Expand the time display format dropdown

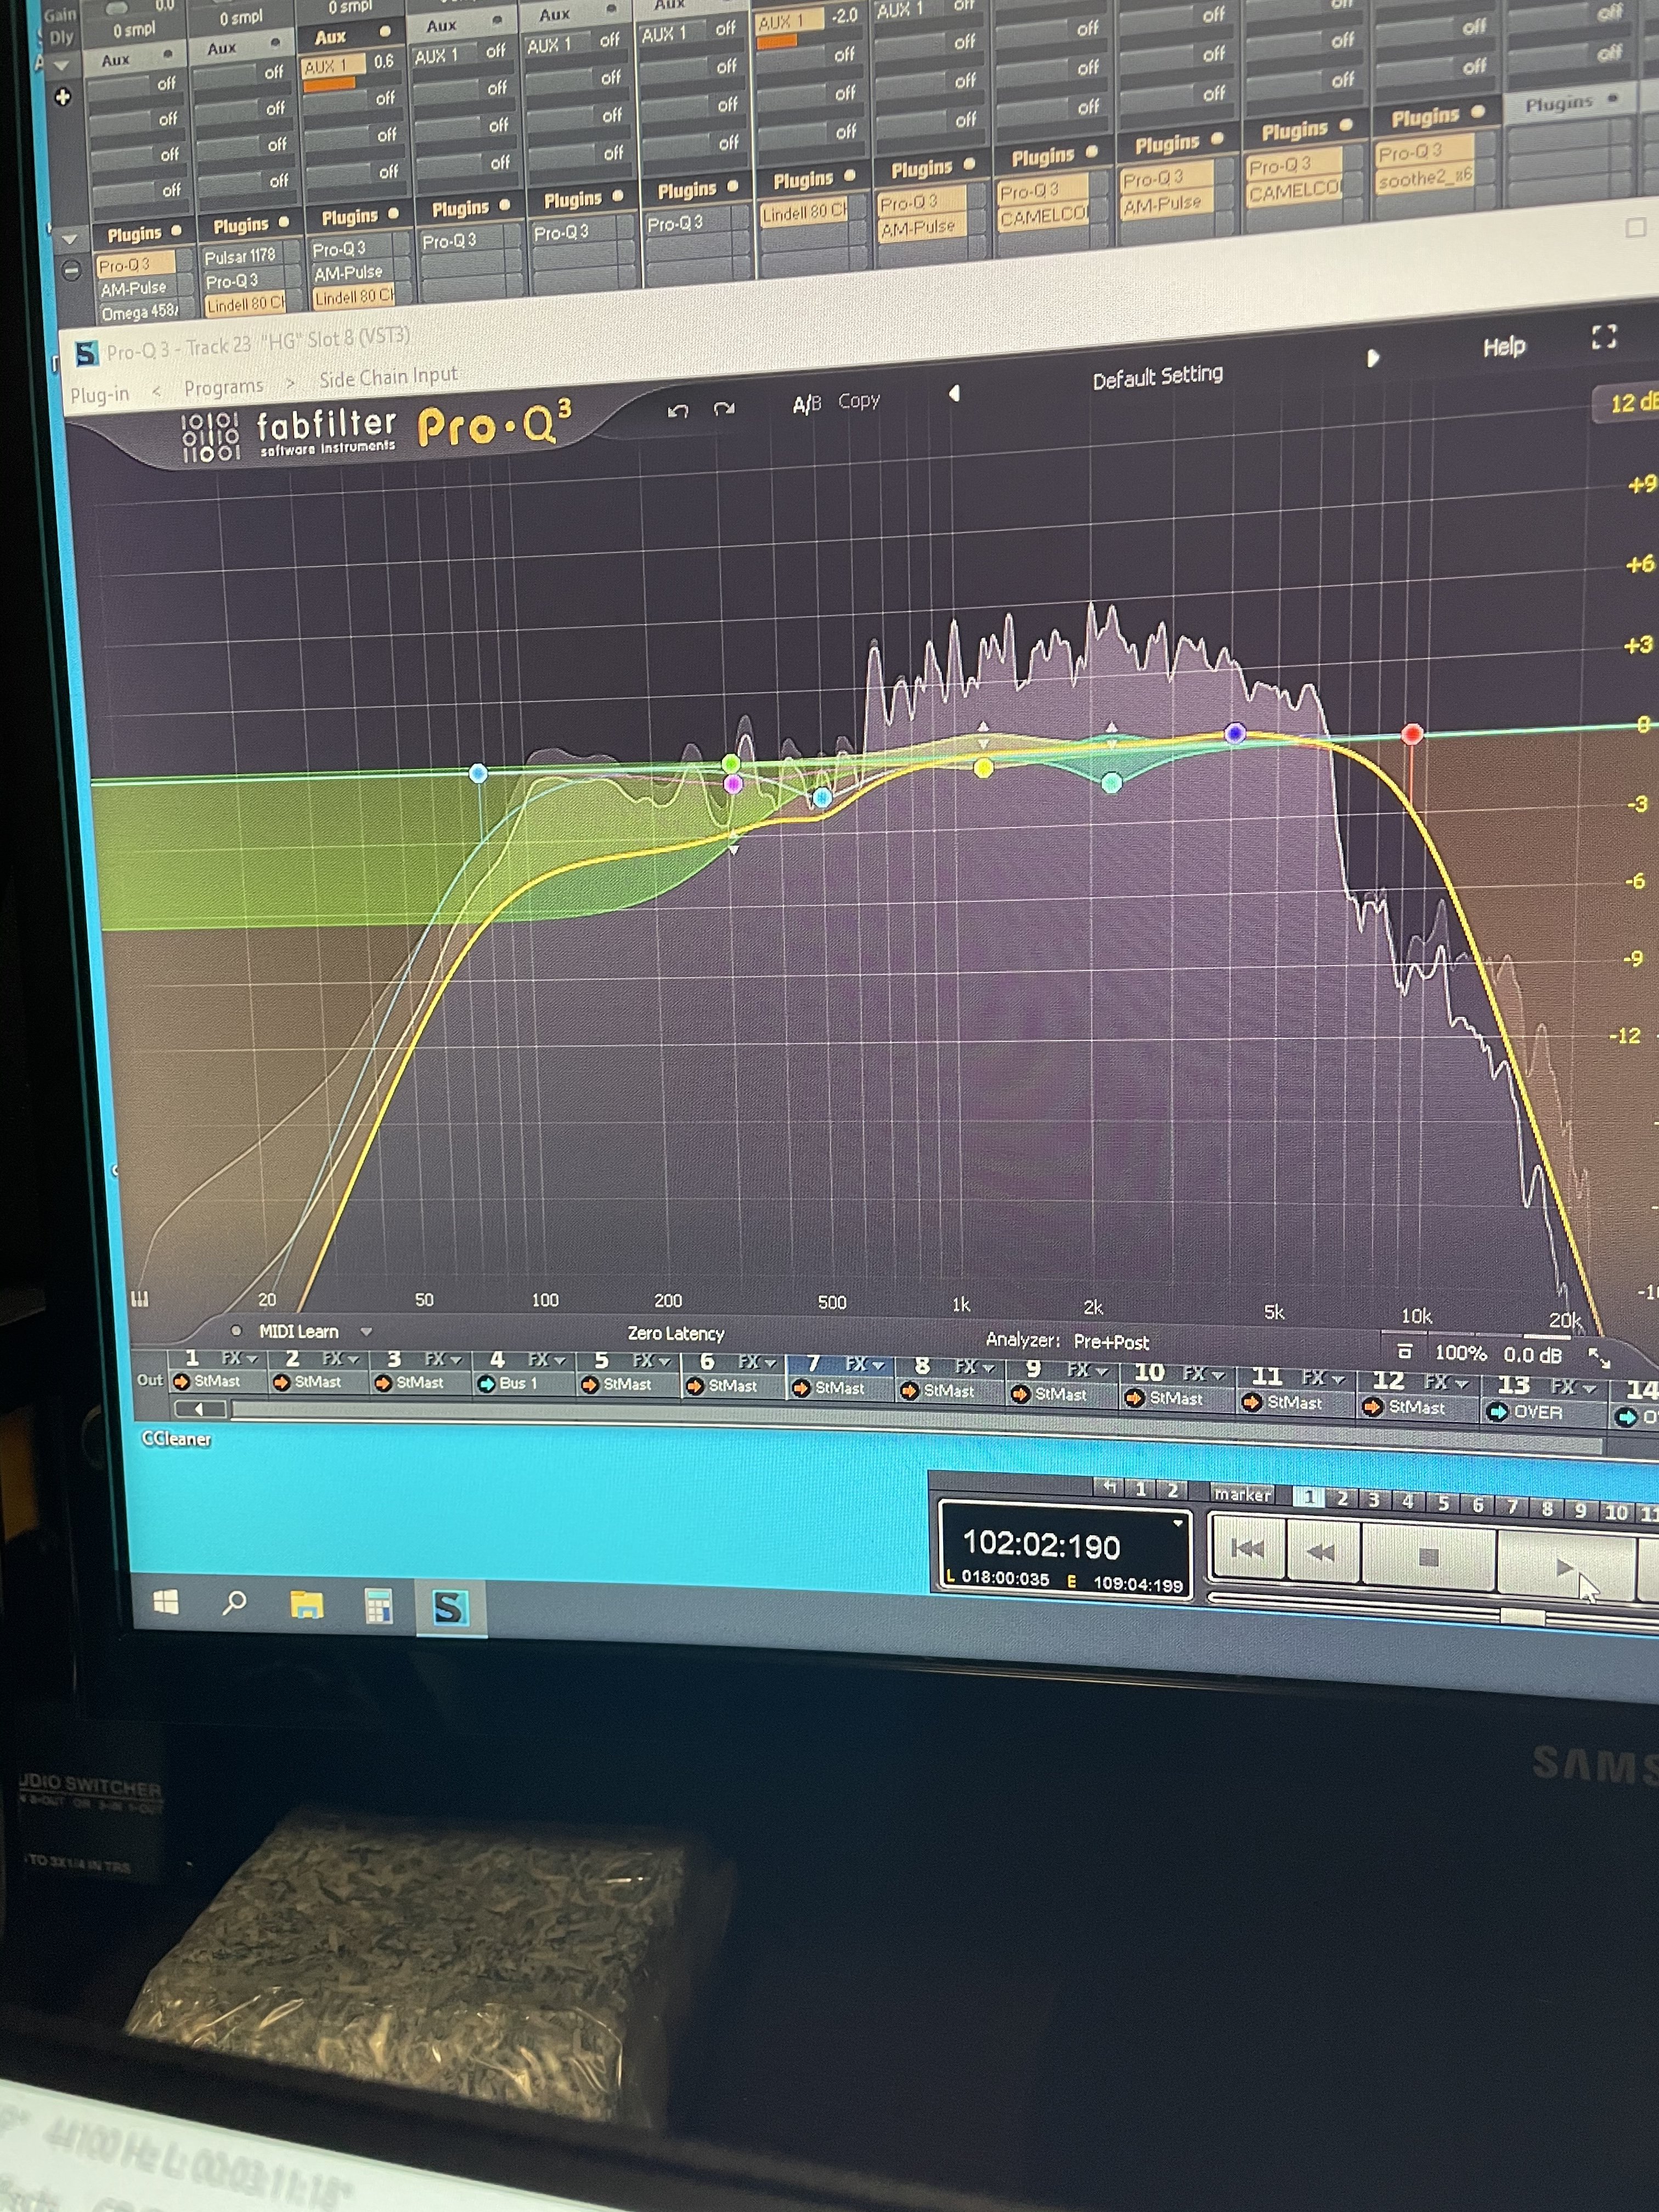click(x=1178, y=1524)
